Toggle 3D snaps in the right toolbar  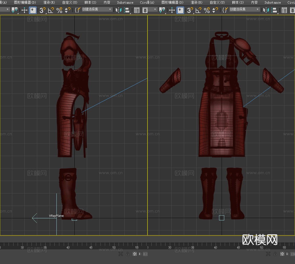pos(190,10)
